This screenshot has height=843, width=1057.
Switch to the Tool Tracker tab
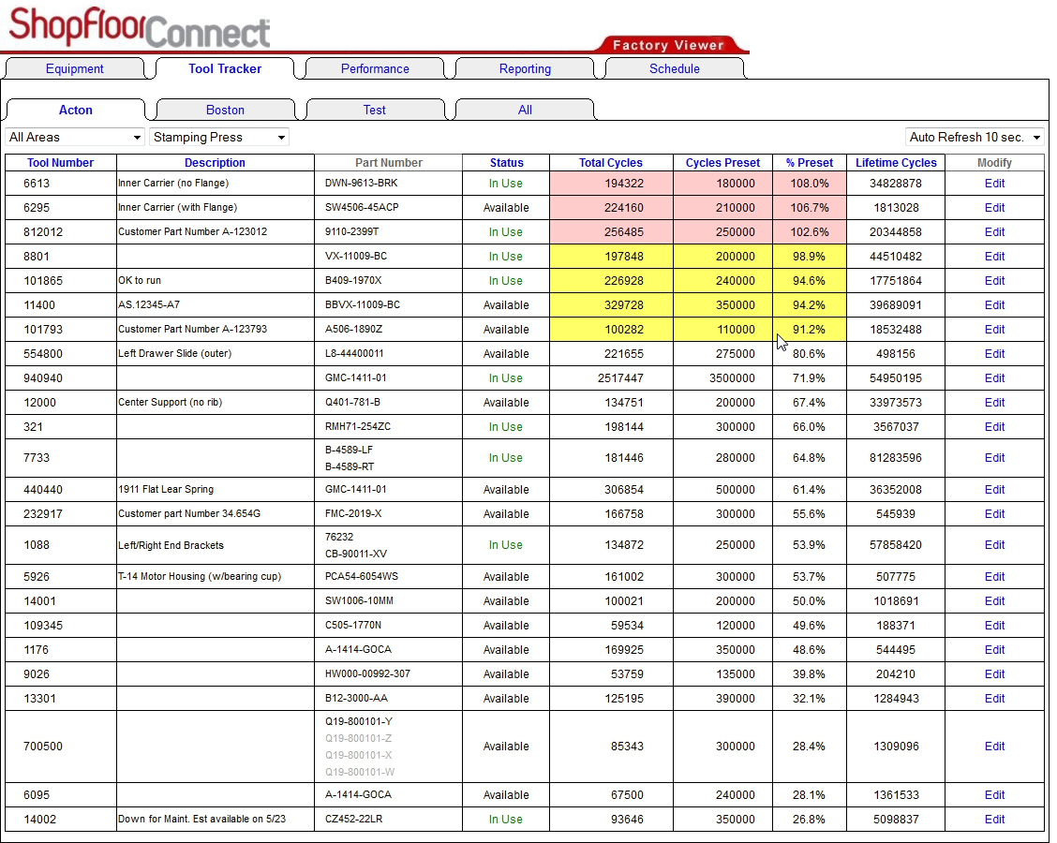[x=225, y=67]
